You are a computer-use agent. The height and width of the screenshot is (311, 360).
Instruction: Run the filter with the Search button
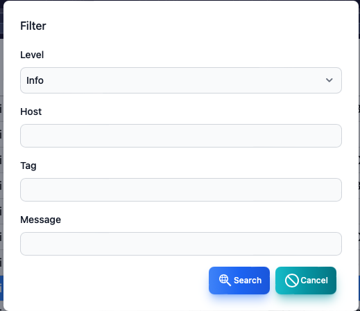click(239, 281)
